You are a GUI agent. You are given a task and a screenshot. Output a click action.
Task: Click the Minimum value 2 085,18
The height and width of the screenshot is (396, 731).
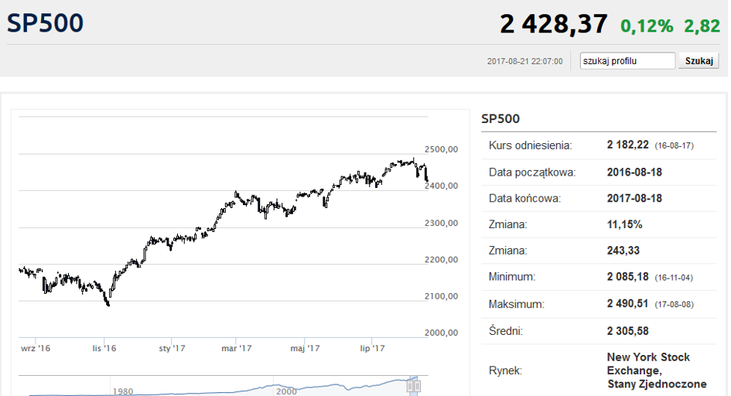coord(631,277)
